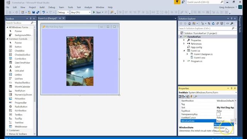This screenshot has width=247, height=139.
Task: Click the Properties wrench in Solution Explorer toolbar
Action: coord(232,24)
